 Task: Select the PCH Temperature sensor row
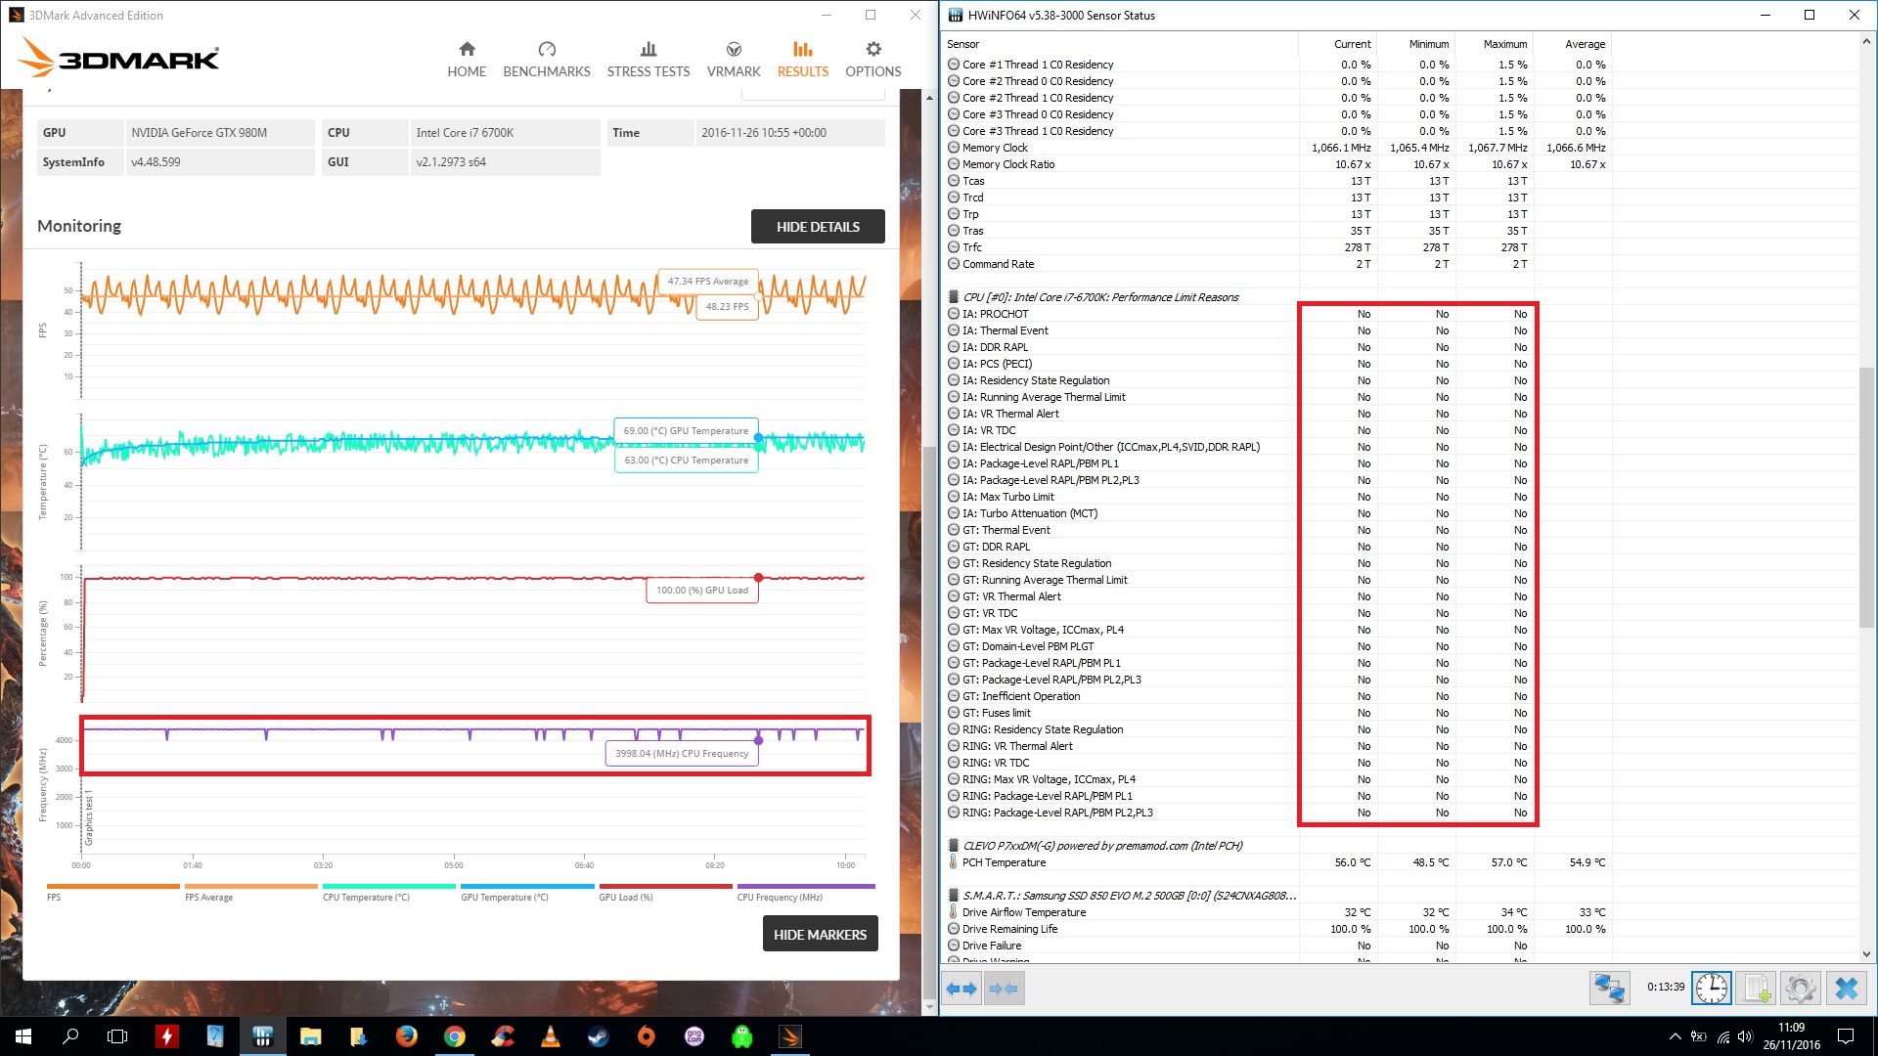1276,862
